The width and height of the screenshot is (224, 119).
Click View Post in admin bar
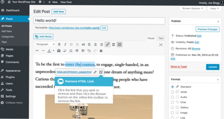pyautogui.click(x=66, y=2)
